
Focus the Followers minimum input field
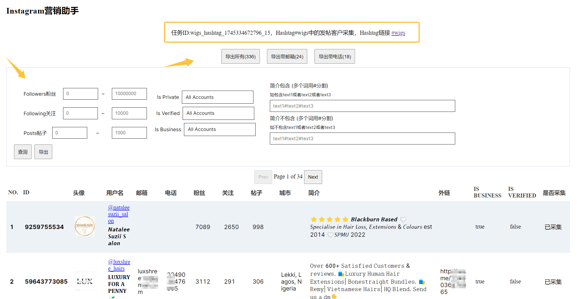(x=80, y=94)
